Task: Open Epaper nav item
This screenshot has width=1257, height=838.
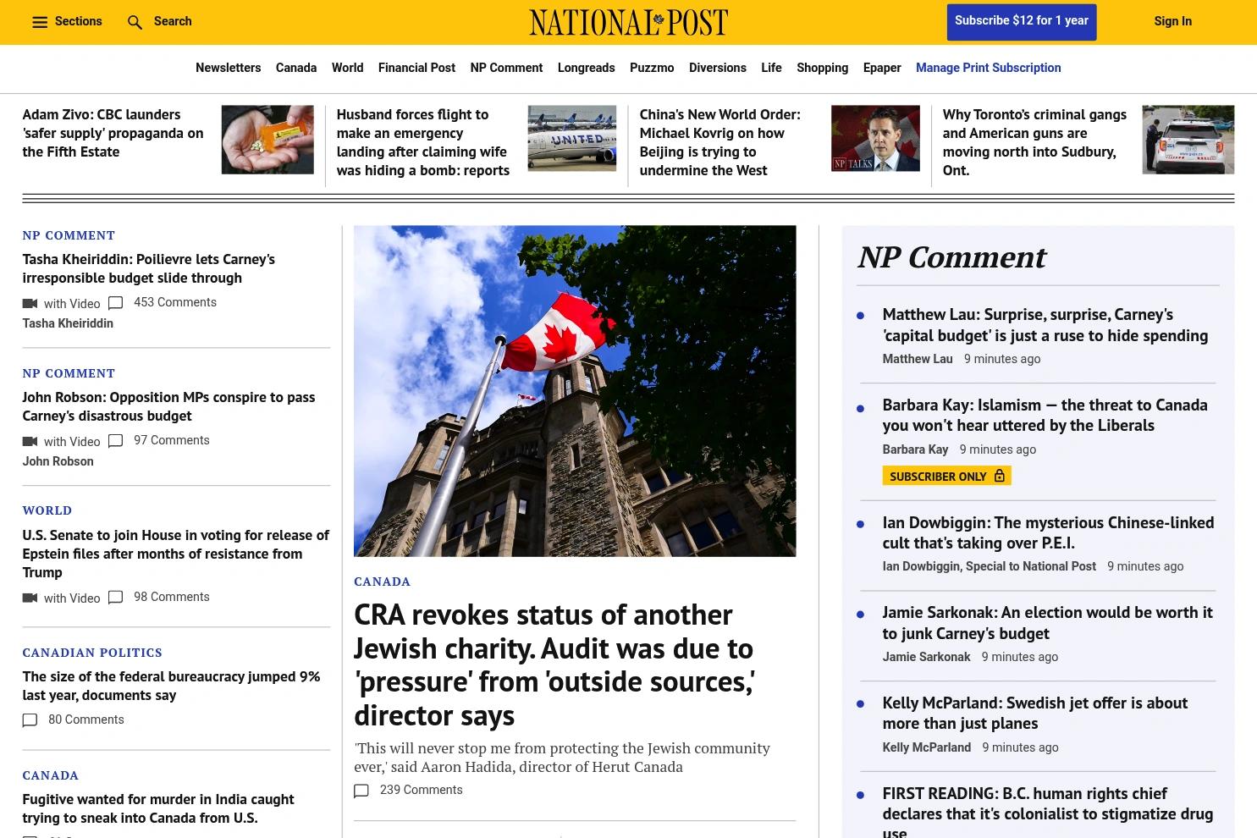Action: (882, 68)
